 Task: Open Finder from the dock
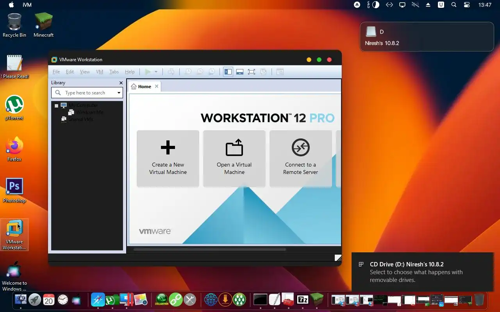point(20,300)
